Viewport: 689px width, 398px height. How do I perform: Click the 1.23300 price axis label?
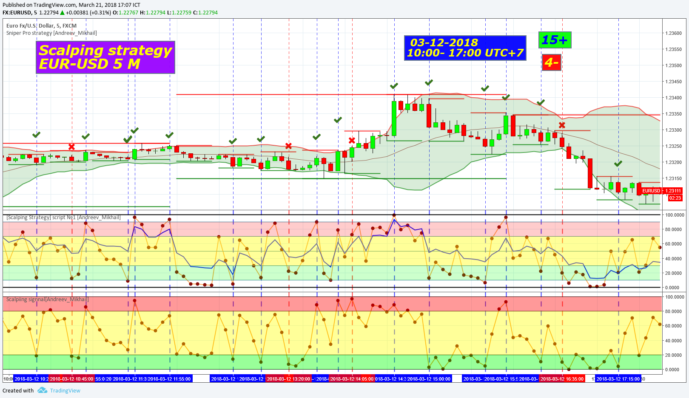(x=673, y=130)
